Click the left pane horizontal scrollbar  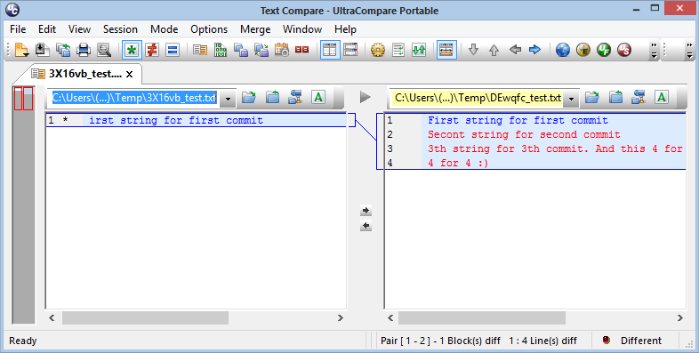145,317
